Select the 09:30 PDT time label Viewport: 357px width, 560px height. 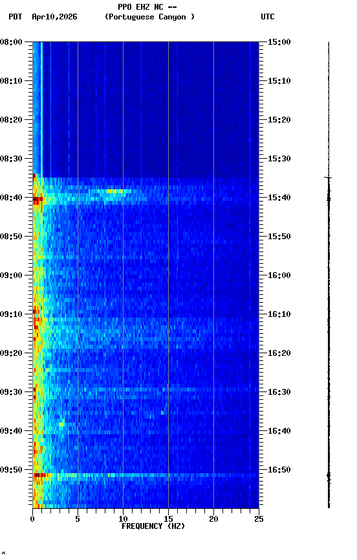[11, 392]
